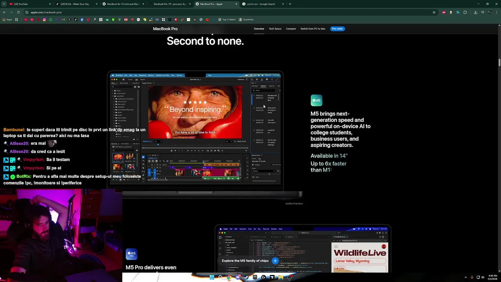Click the M5 Pro chip icon
This screenshot has height=282, width=501.
tap(132, 254)
